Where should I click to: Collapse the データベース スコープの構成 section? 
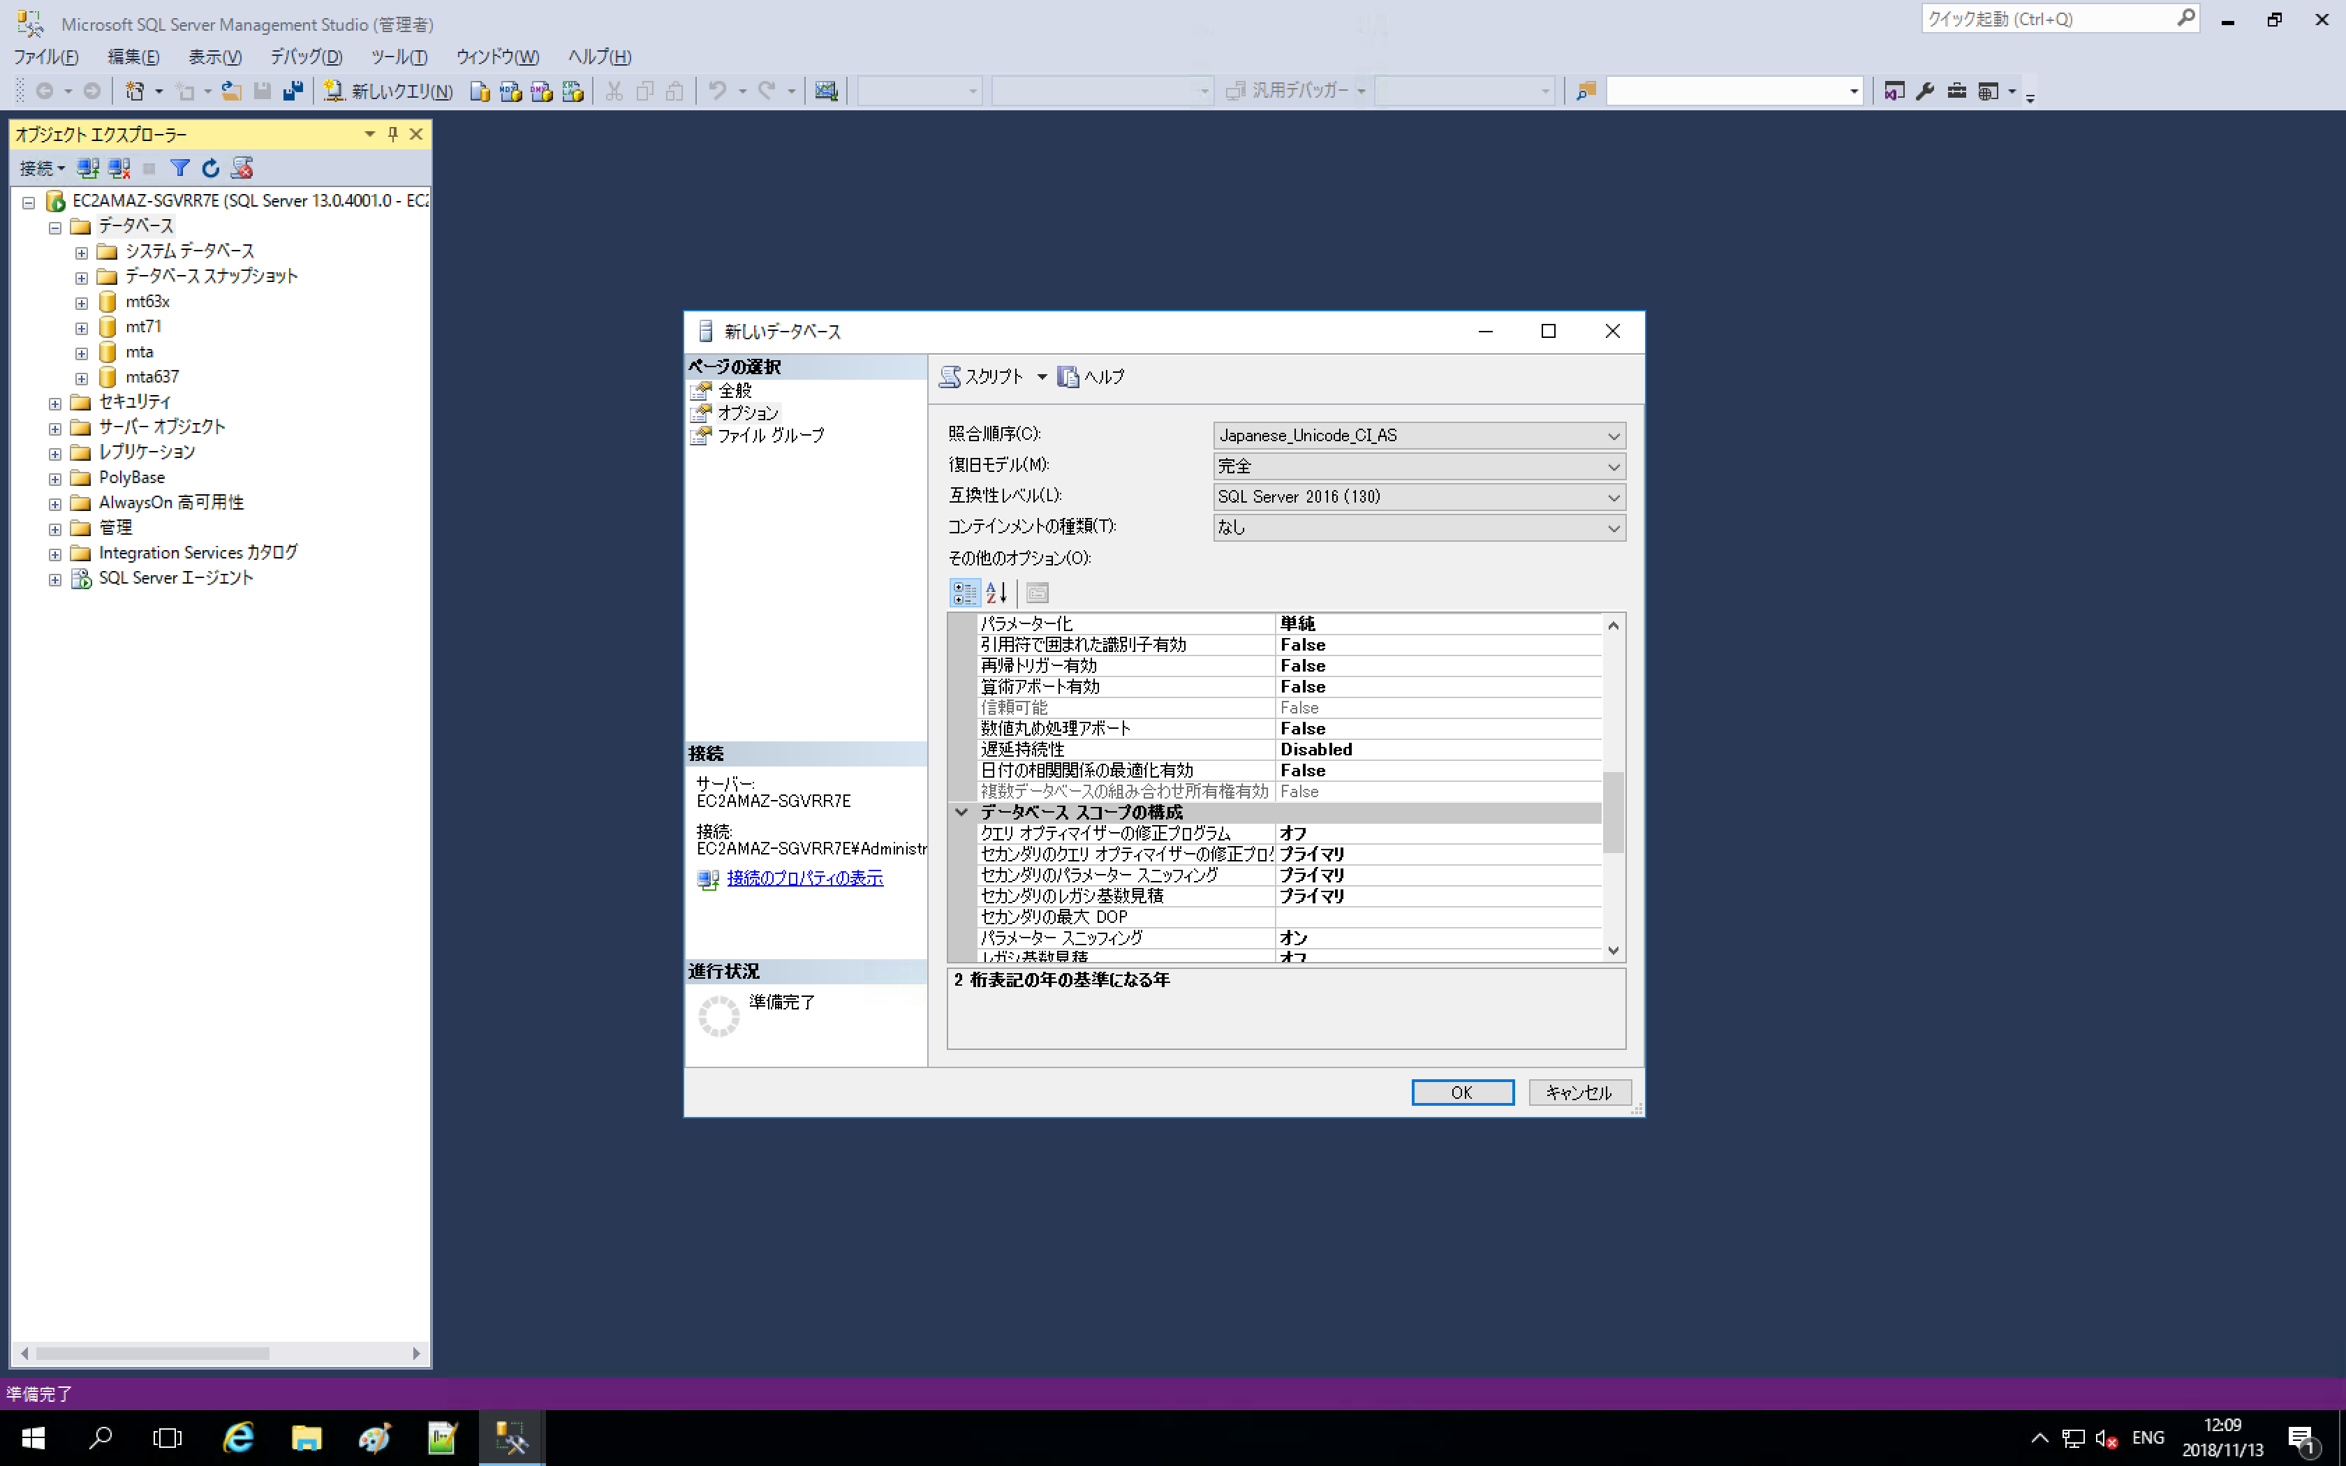961,811
